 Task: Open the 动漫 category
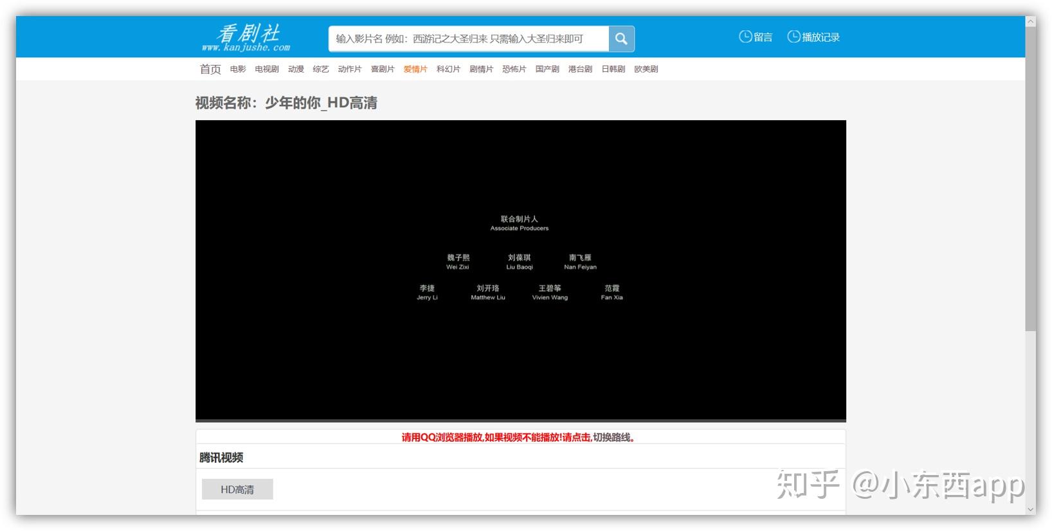[x=296, y=69]
